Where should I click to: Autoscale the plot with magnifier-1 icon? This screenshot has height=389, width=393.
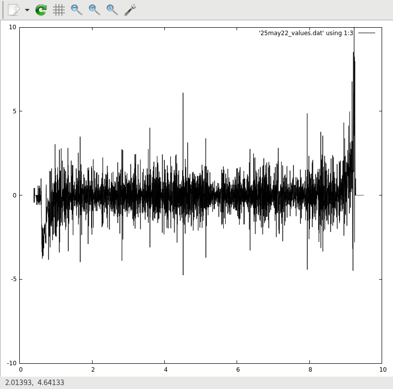click(112, 10)
